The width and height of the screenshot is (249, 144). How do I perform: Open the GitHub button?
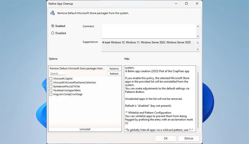tap(189, 138)
